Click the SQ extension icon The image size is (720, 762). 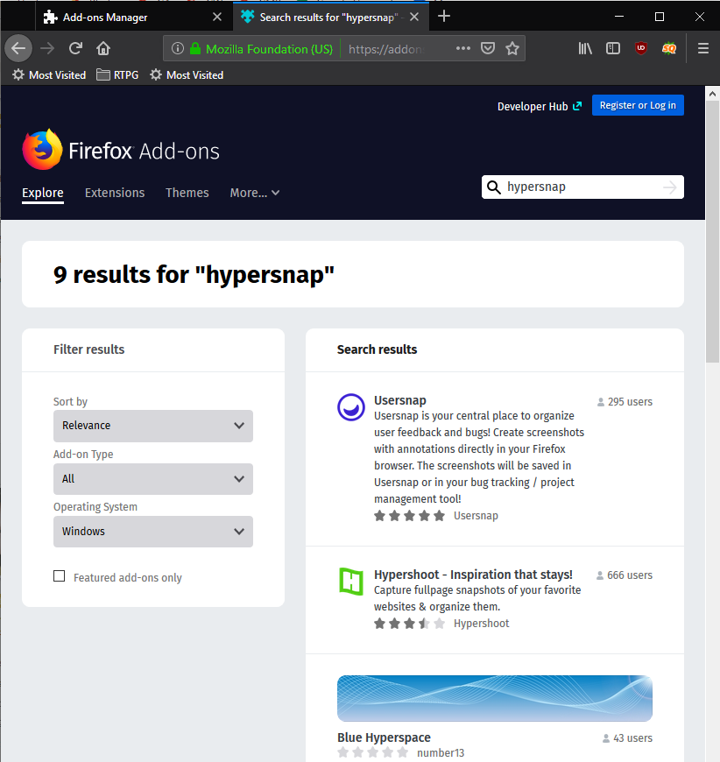click(x=669, y=48)
